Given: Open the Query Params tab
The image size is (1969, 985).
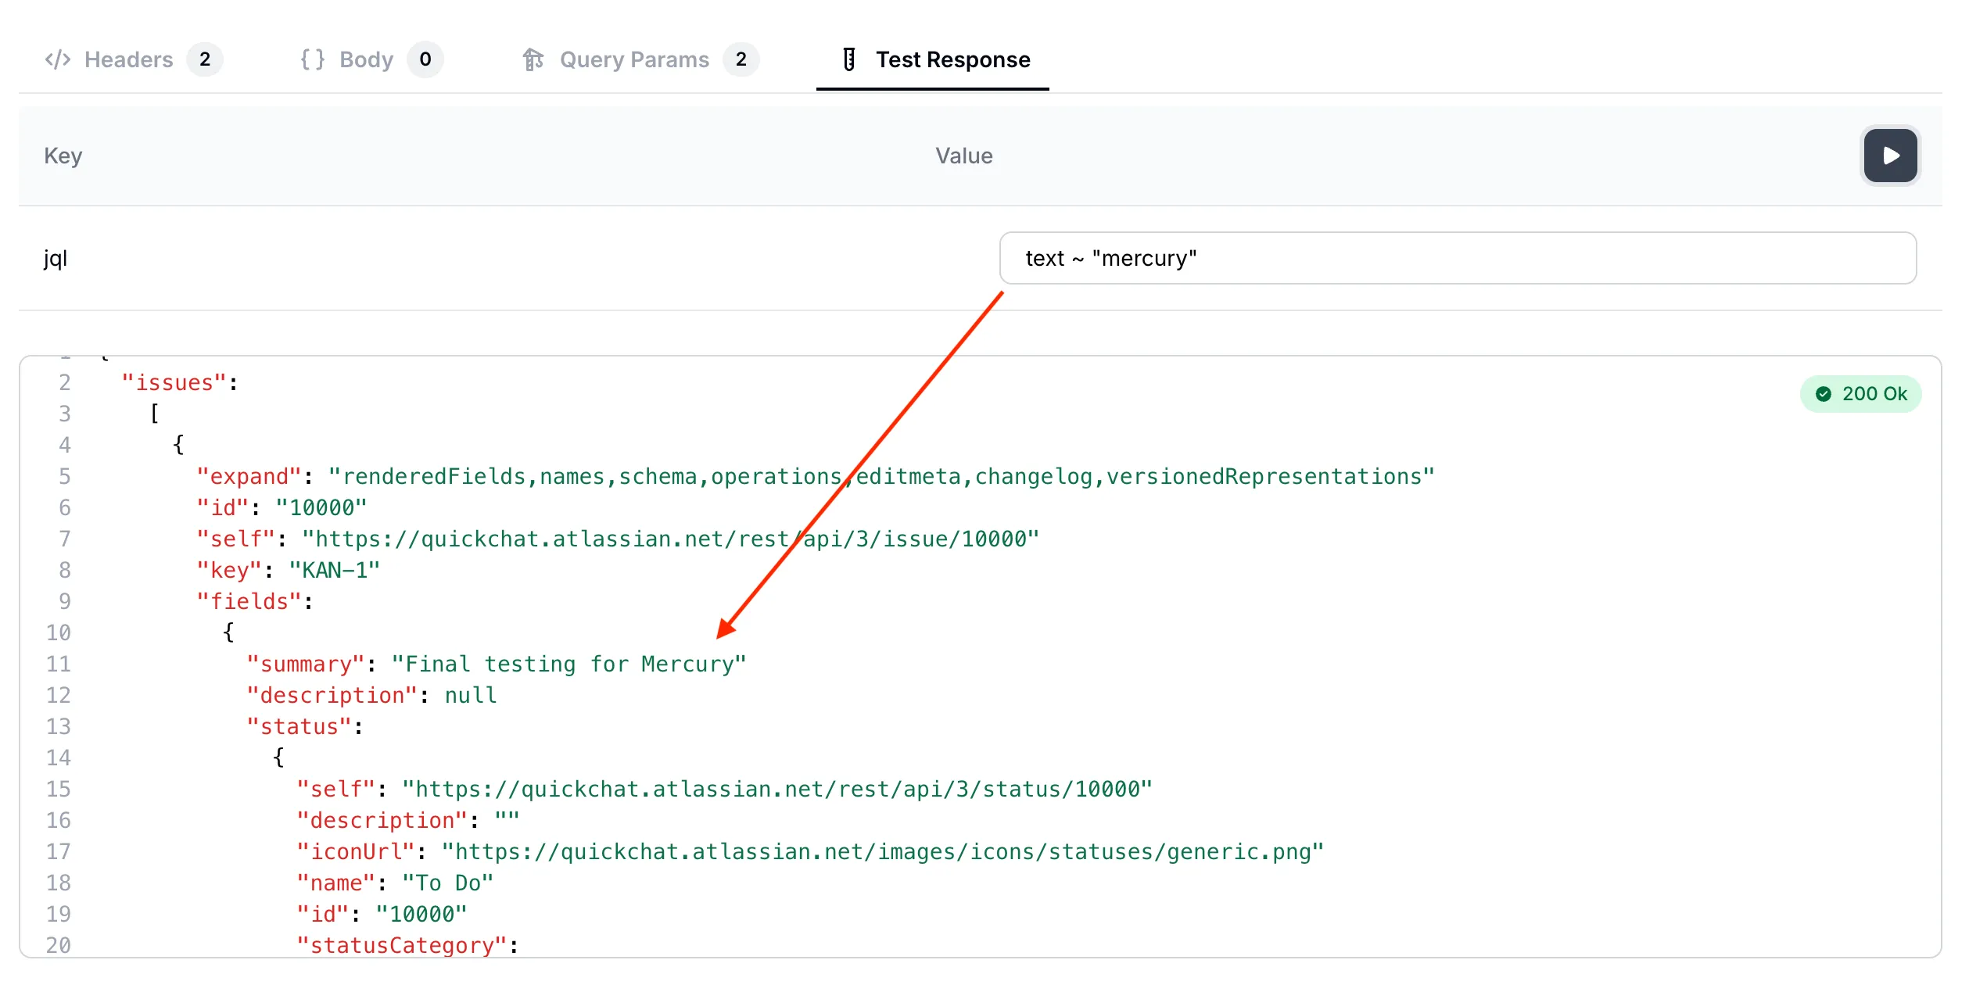Looking at the screenshot, I should pyautogui.click(x=634, y=59).
